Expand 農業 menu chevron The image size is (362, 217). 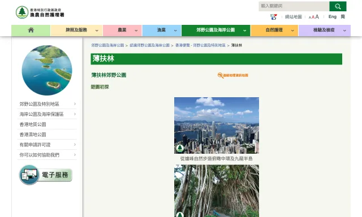click(x=136, y=31)
